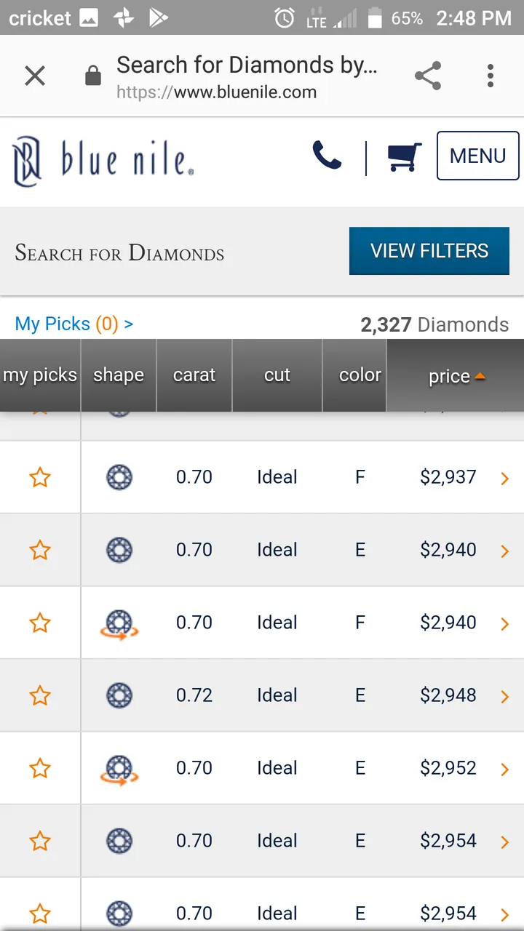View 360 diamond icon for $2,952 row
This screenshot has width=524, height=931.
(119, 770)
